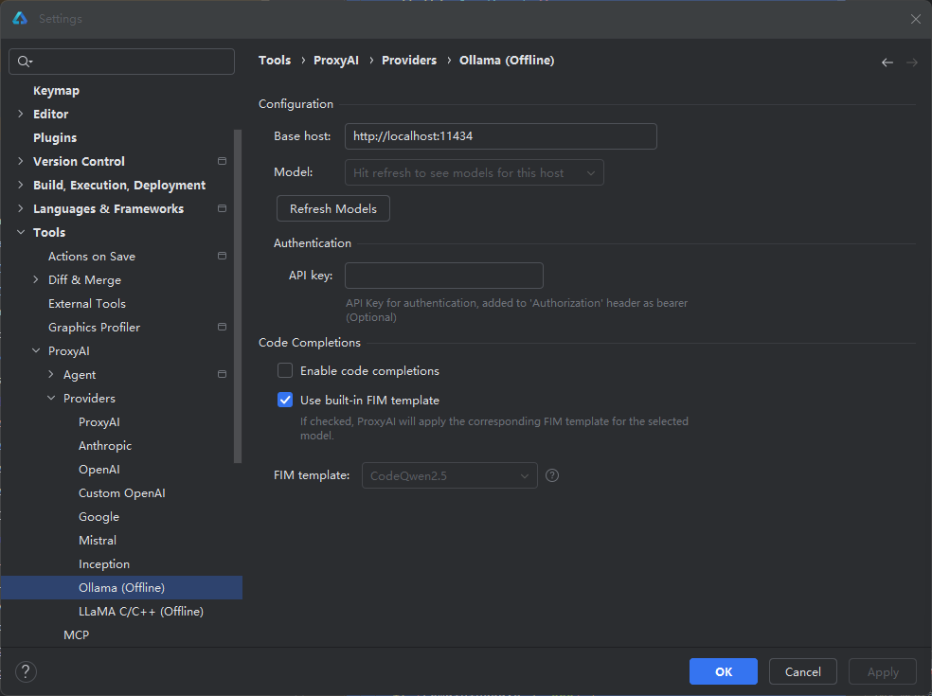Select the OpenAI provider
This screenshot has height=696, width=932.
pyautogui.click(x=99, y=470)
